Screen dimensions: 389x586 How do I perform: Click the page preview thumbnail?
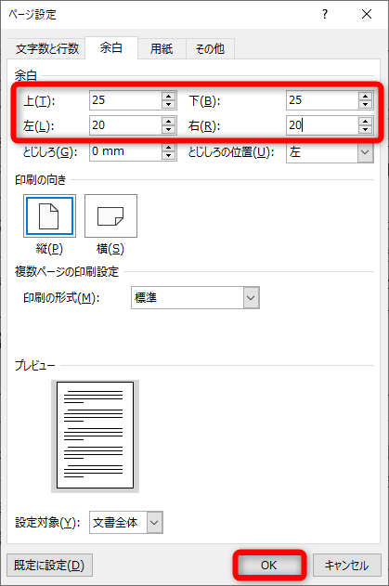[95, 436]
